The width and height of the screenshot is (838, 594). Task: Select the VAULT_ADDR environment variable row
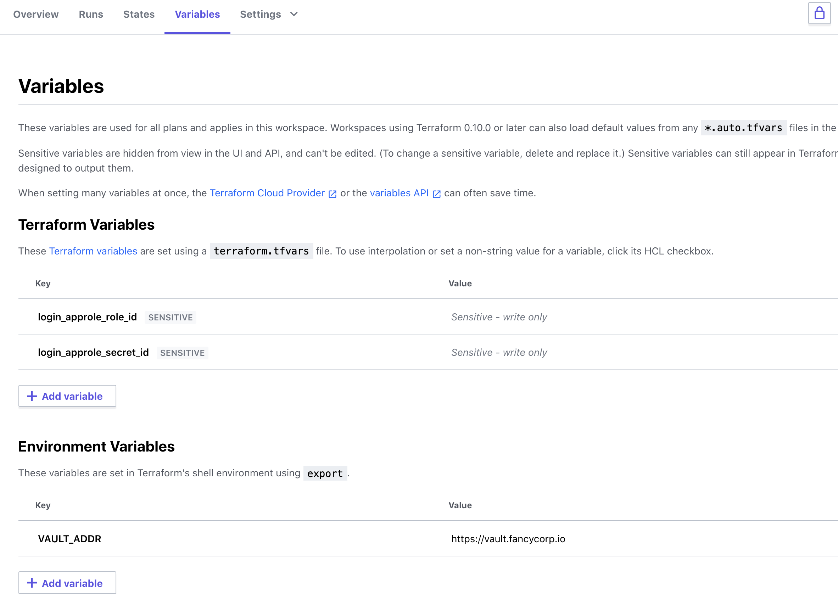[69, 538]
